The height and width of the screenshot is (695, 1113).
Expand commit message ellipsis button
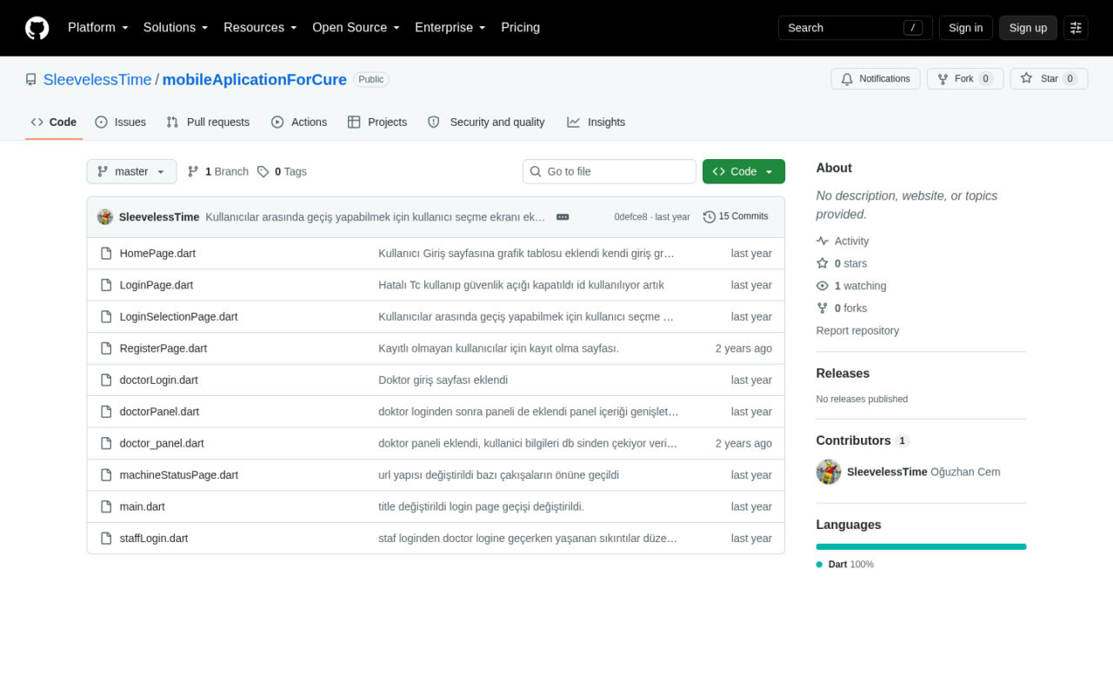point(563,216)
